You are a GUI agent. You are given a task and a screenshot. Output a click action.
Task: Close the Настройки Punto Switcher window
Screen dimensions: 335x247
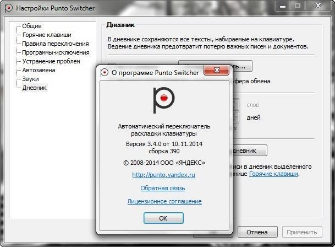[318, 6]
